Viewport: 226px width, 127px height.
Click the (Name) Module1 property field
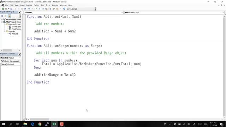pyautogui.click(x=11, y=64)
